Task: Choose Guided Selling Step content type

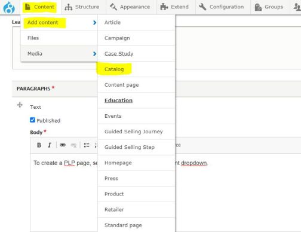Action: coord(136,147)
